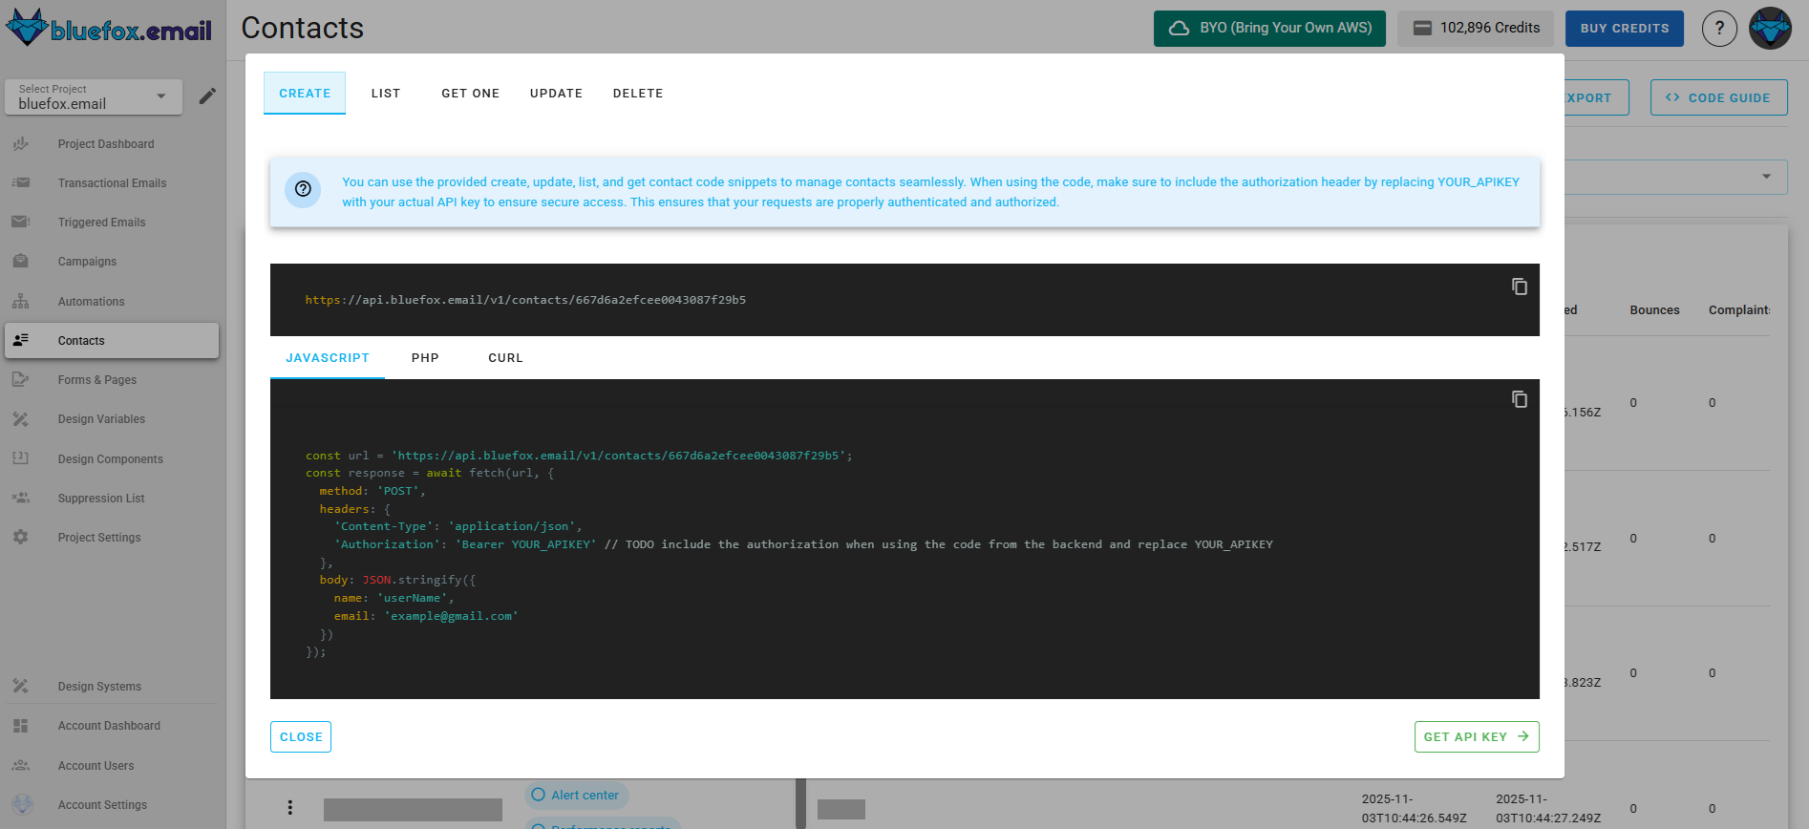Expand the dropdown behind the dialog on the right
This screenshot has width=1809, height=829.
[1766, 177]
